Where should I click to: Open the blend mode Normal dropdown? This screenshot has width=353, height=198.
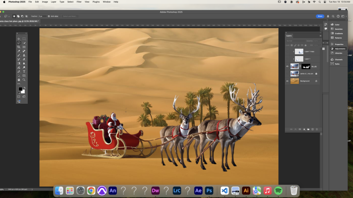(x=295, y=41)
